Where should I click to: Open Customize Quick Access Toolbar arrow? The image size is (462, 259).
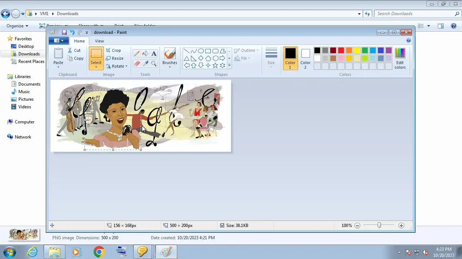(x=87, y=33)
